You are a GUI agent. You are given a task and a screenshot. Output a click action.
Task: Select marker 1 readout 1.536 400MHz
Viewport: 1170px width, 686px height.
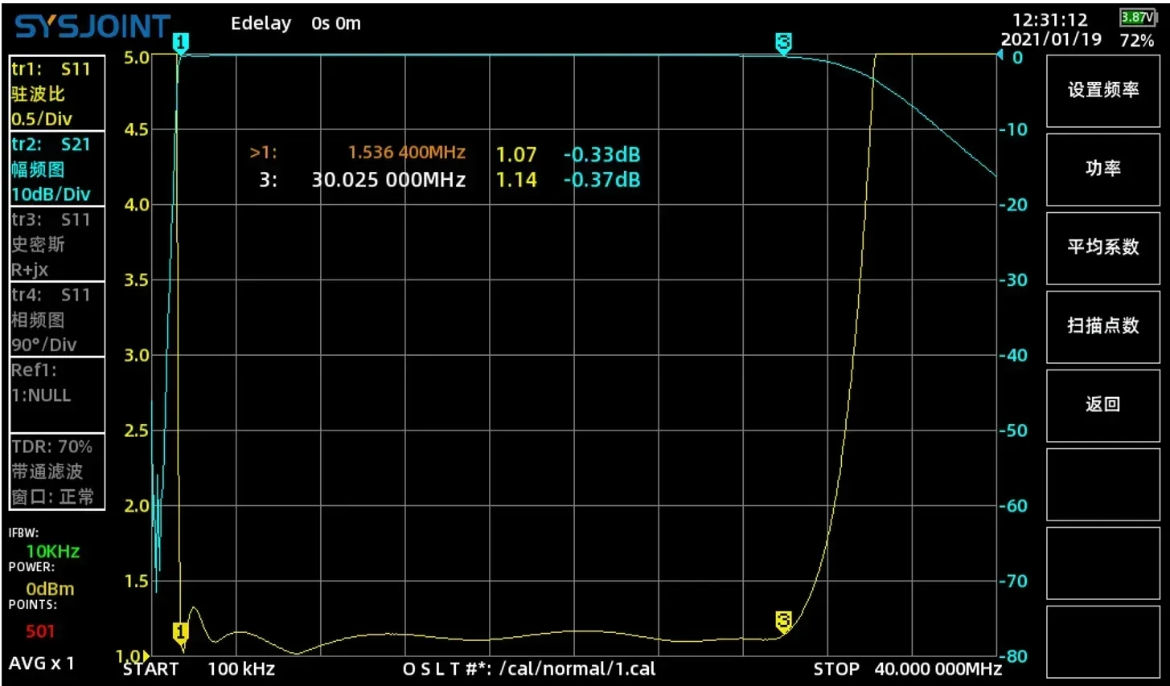coord(358,153)
